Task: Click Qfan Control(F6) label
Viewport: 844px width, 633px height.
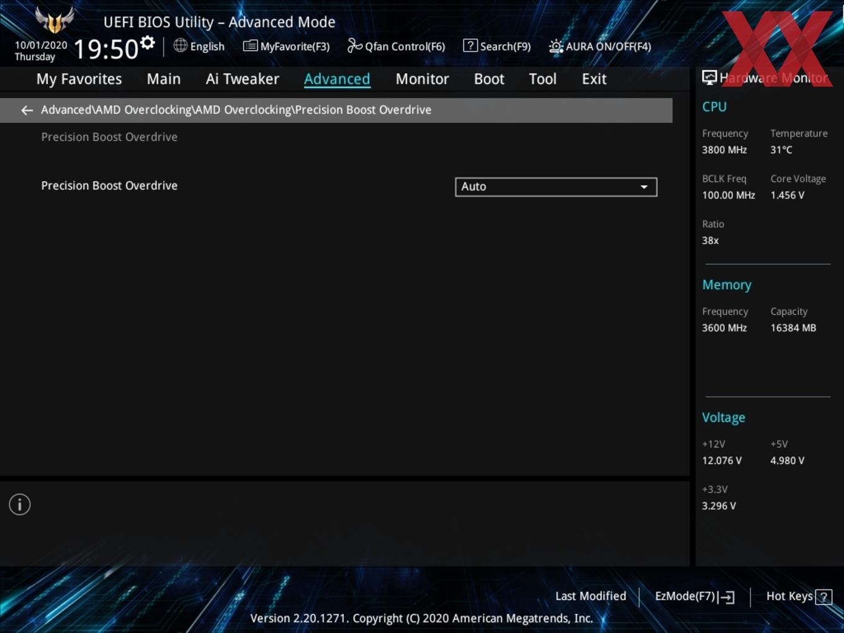Action: pyautogui.click(x=405, y=47)
